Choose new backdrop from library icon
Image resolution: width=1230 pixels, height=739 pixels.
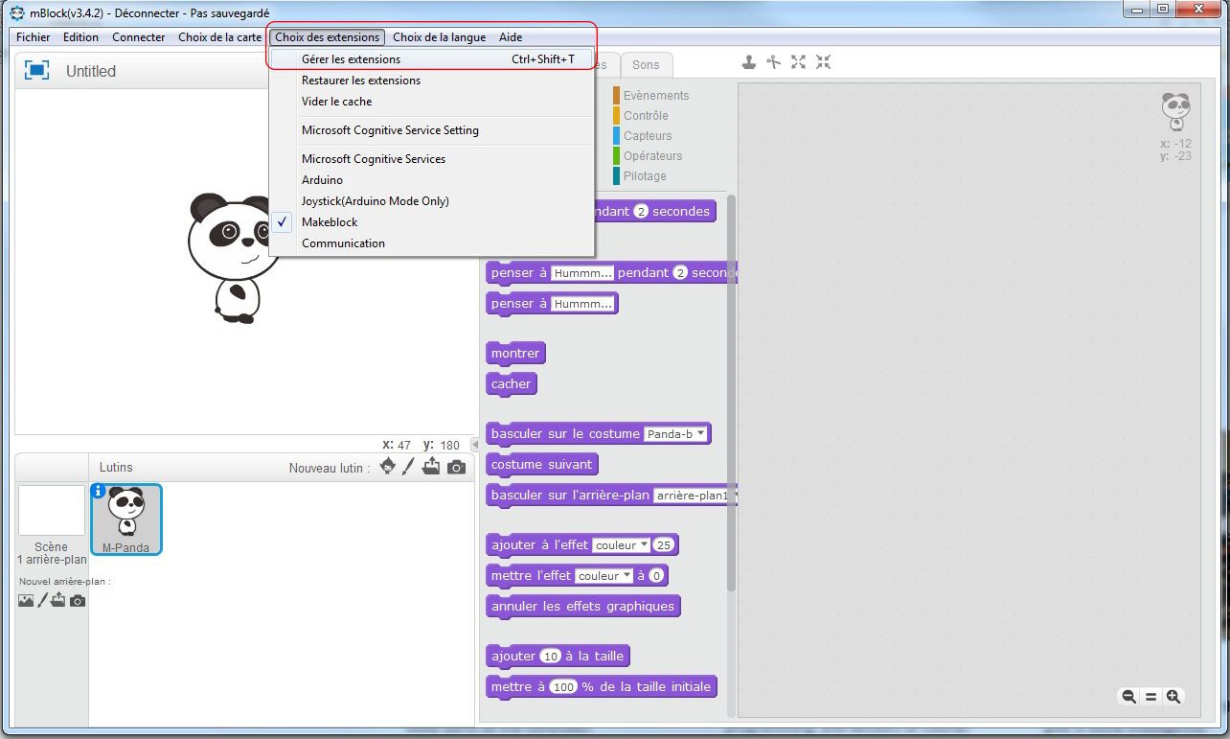[x=26, y=600]
